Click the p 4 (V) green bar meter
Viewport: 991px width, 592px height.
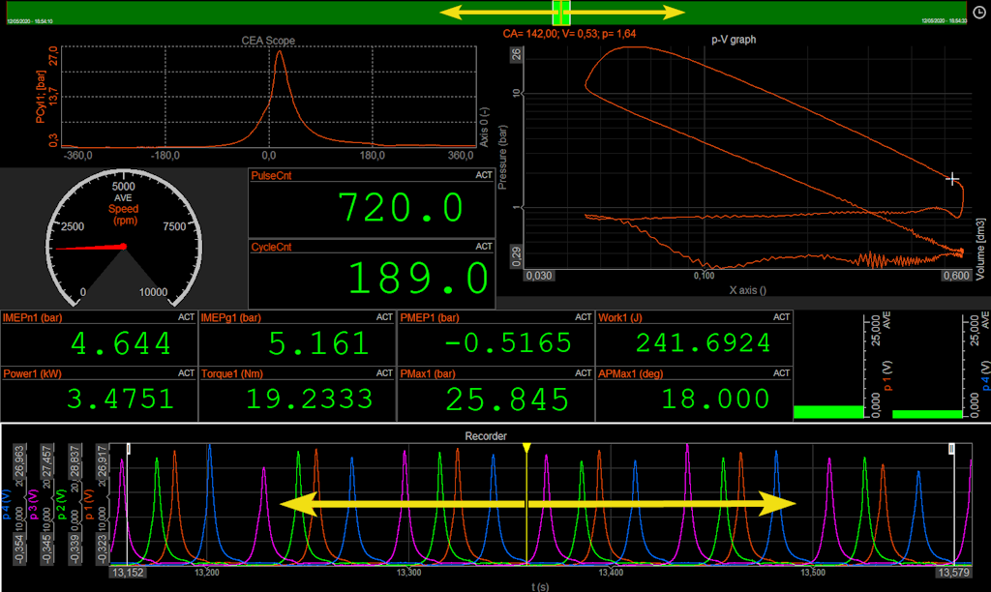pyautogui.click(x=927, y=414)
